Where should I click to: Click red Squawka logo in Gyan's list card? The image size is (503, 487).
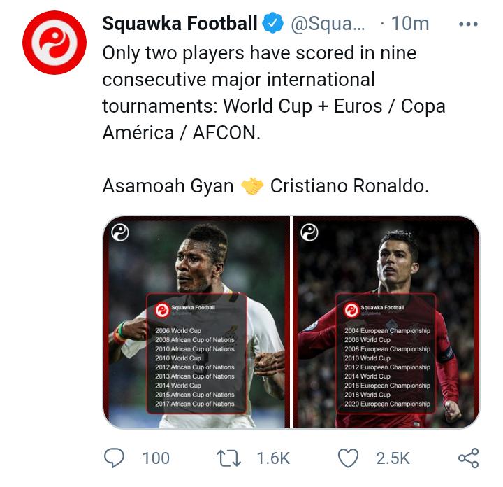161,310
